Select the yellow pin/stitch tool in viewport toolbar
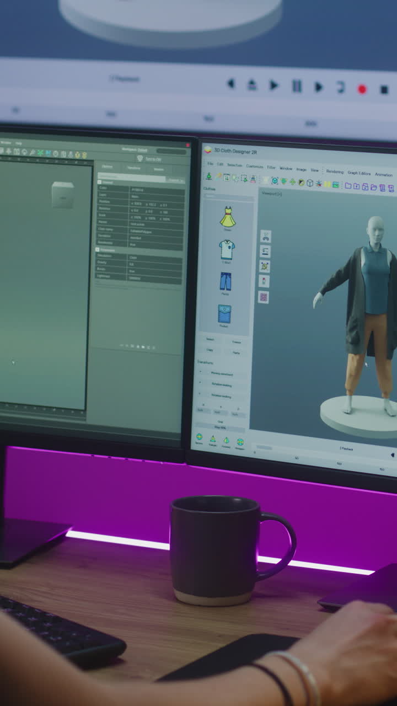Image resolution: width=397 pixels, height=706 pixels. pyautogui.click(x=265, y=266)
